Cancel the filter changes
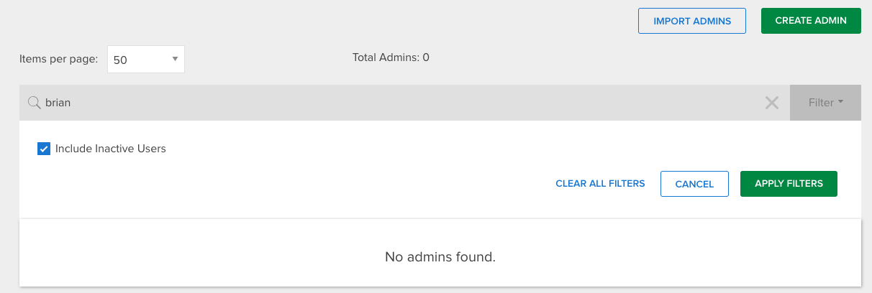872x293 pixels. (694, 184)
